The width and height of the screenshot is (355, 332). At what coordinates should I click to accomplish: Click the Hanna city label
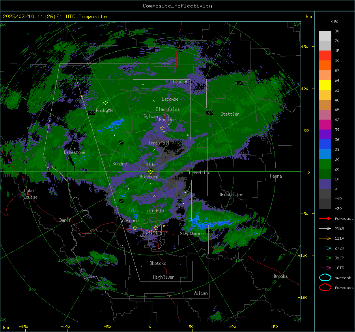point(276,176)
